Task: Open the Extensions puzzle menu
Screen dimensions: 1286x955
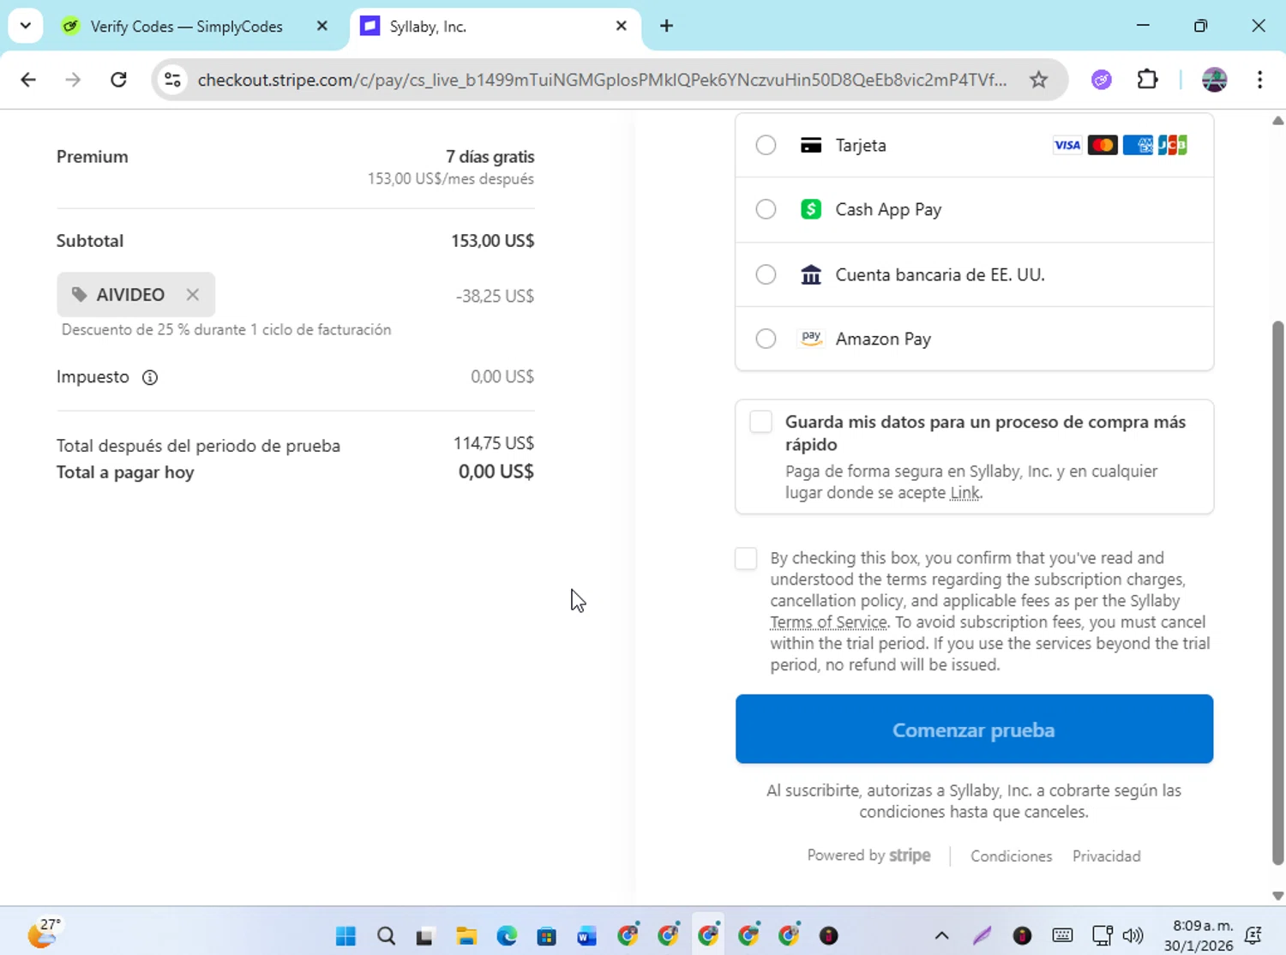Action: [1147, 80]
